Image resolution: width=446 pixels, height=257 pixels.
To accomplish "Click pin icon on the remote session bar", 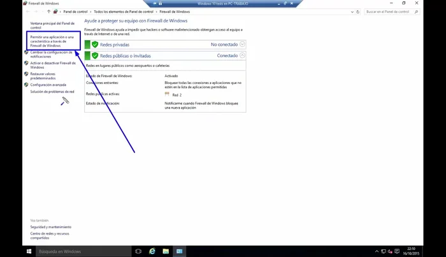I will (155, 3).
